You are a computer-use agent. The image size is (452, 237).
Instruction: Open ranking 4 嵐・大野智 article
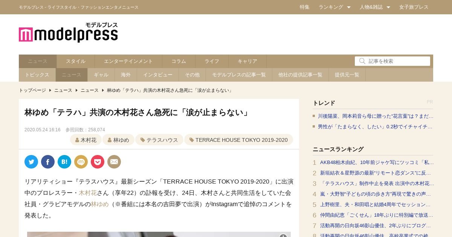(x=376, y=194)
